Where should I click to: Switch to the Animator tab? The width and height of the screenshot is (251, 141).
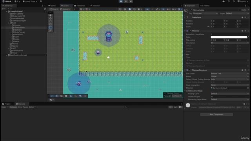click(x=95, y=5)
